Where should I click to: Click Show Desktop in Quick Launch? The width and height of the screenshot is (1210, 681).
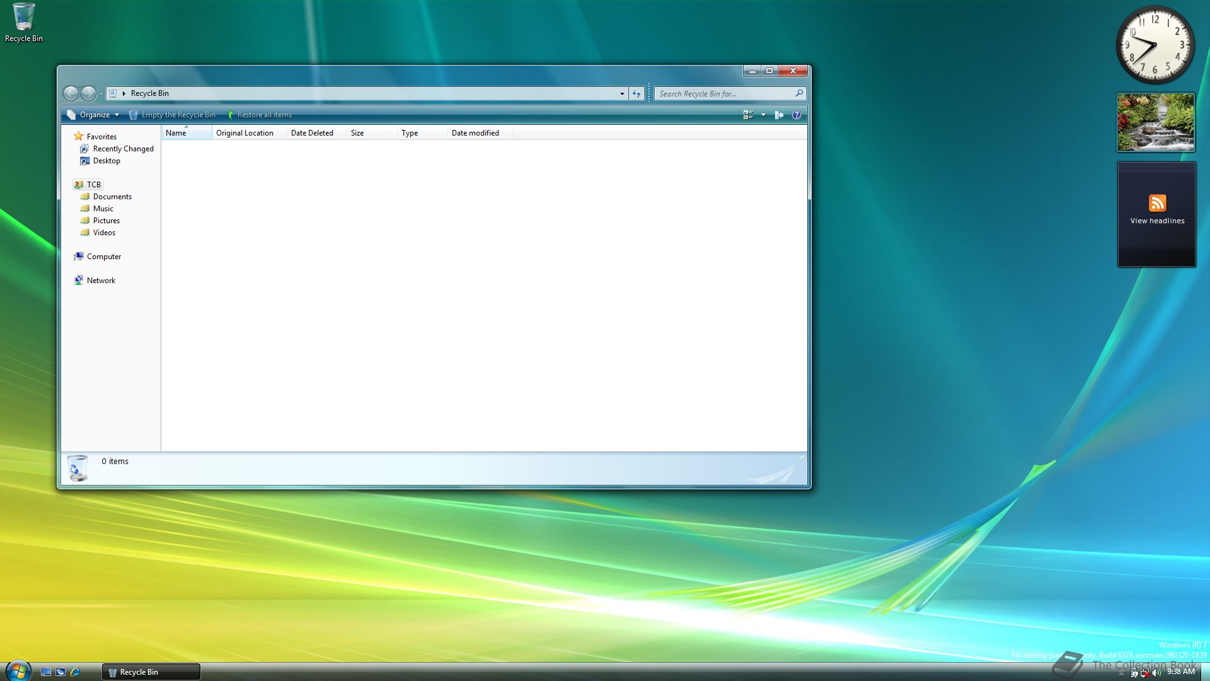click(x=46, y=672)
